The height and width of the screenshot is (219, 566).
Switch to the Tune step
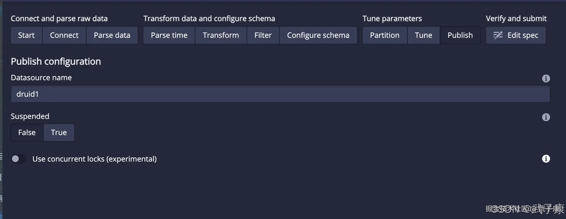pos(423,35)
